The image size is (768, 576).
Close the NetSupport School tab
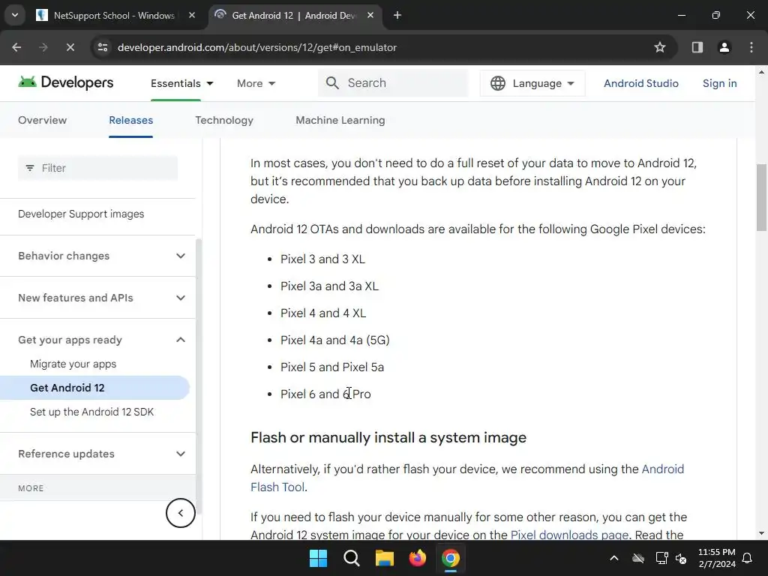(192, 15)
